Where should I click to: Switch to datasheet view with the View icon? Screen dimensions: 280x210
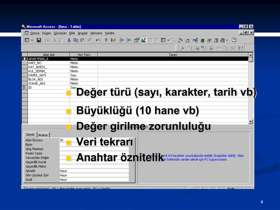27,40
